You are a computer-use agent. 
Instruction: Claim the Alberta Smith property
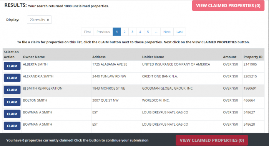pyautogui.click(x=12, y=66)
